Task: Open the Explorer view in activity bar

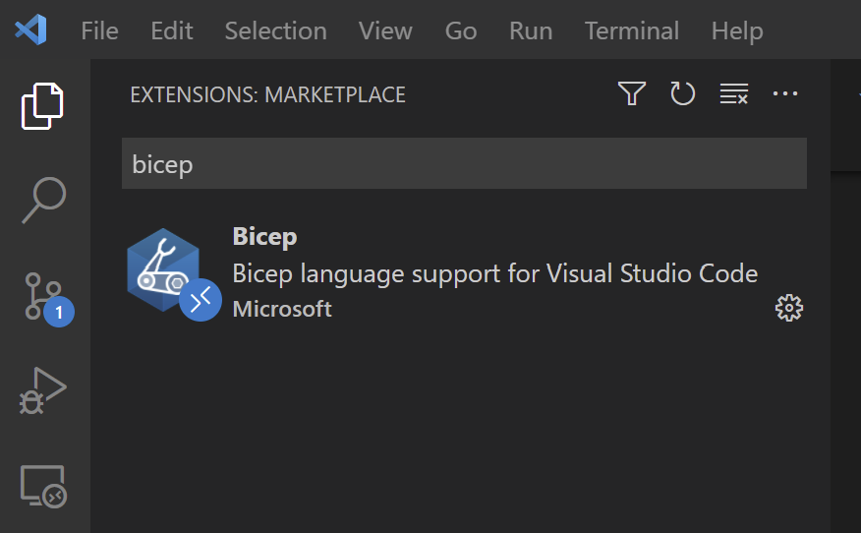Action: coord(43,106)
